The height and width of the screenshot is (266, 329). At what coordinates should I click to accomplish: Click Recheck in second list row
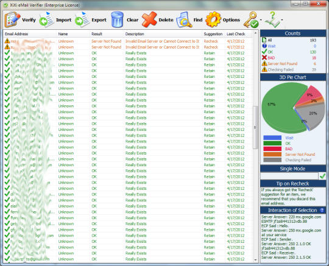211,47
